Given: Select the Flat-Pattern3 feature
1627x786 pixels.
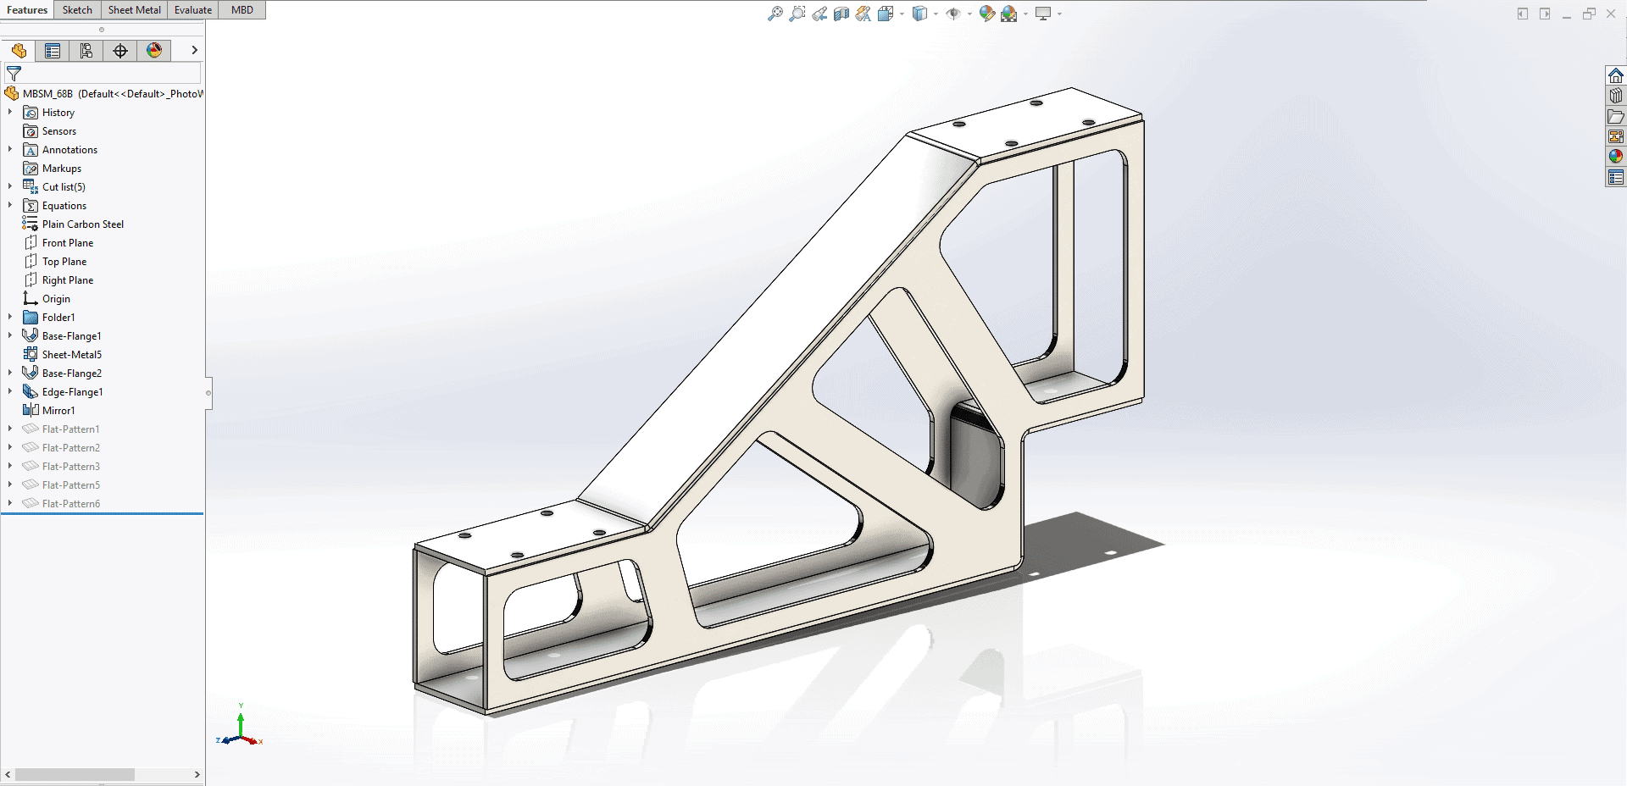Looking at the screenshot, I should tap(70, 467).
